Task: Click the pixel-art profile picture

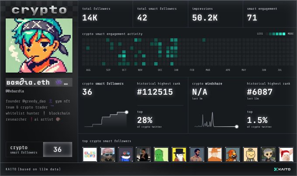Action: point(39,45)
